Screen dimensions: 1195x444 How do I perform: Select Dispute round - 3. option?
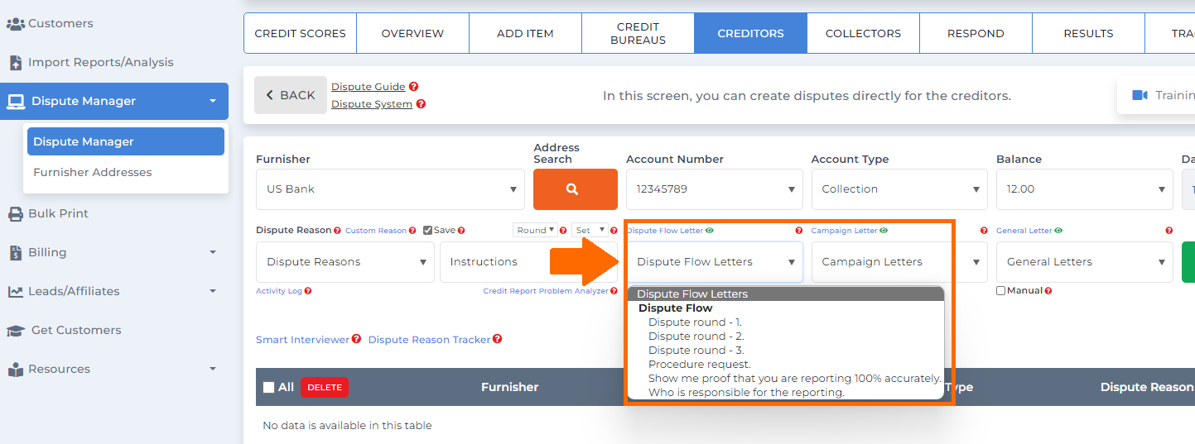click(785, 351)
